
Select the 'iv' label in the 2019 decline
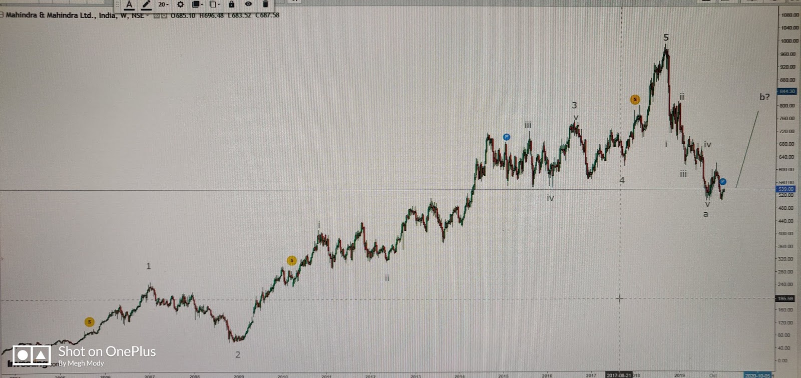[707, 144]
